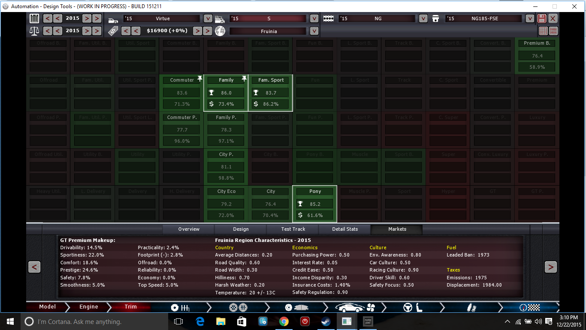Show next stats page with right arrow
The height and width of the screenshot is (330, 586).
551,267
